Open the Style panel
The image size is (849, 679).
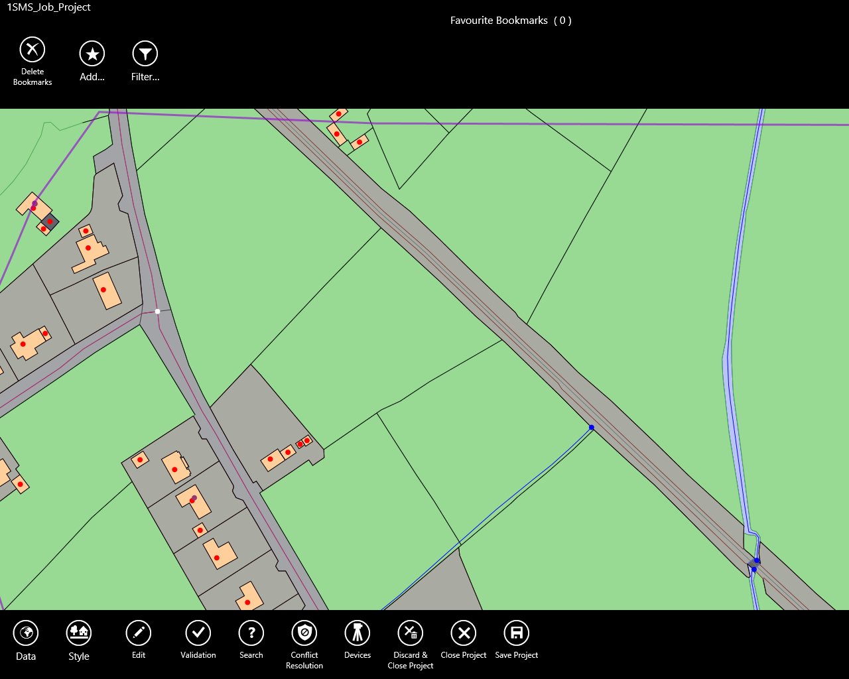pos(79,633)
